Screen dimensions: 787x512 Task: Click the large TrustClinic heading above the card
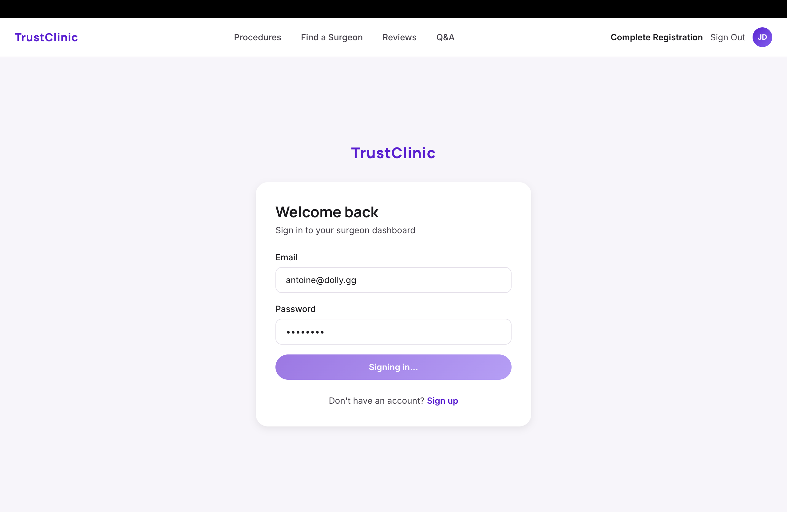[393, 153]
